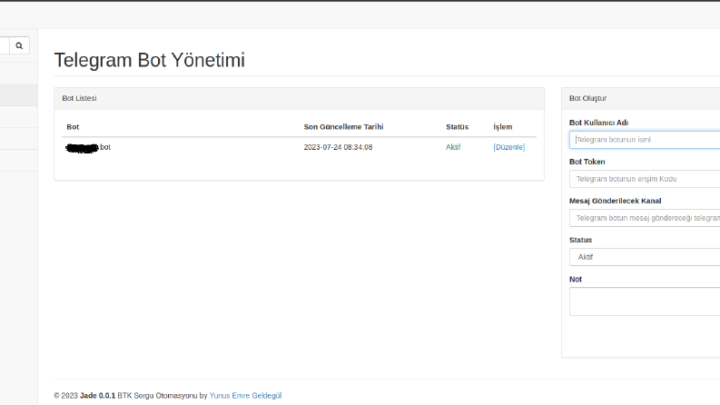This screenshot has width=720, height=405.
Task: Open the Status dropdown showing Aktif
Action: point(645,257)
